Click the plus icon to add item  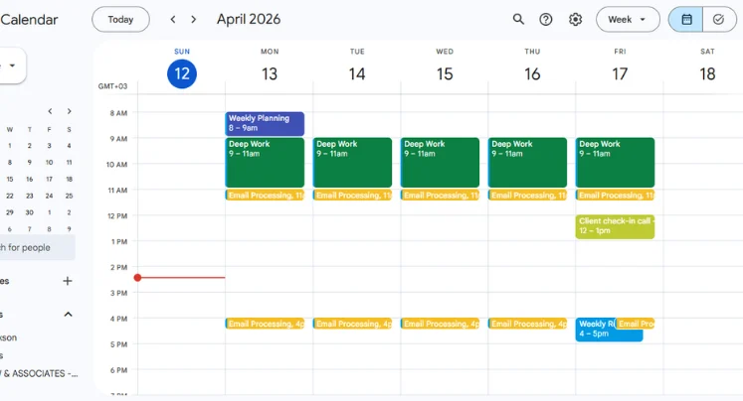(x=68, y=281)
